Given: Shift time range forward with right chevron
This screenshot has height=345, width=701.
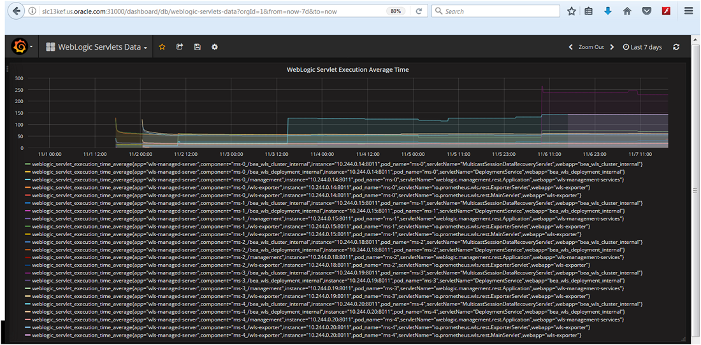Looking at the screenshot, I should click(x=612, y=47).
